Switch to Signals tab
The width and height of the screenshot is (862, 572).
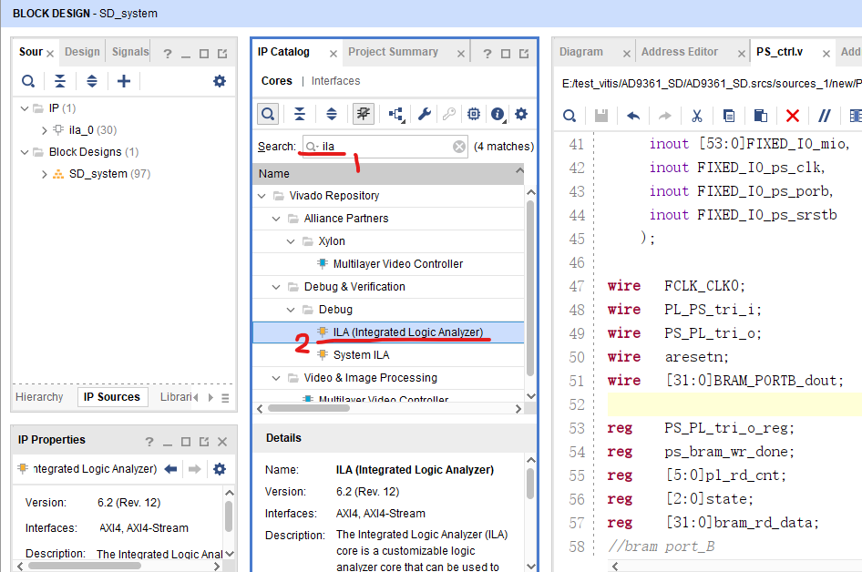[x=130, y=52]
